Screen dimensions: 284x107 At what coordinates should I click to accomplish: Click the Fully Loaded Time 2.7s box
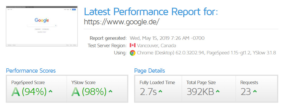point(158,89)
